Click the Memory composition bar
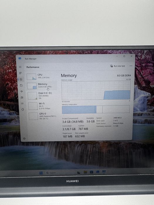Image resolution: width=154 pixels, height=205 pixels. pyautogui.click(x=96, y=109)
